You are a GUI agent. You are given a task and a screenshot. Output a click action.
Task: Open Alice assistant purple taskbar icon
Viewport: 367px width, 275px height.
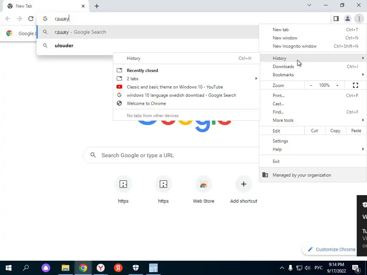[46, 268]
